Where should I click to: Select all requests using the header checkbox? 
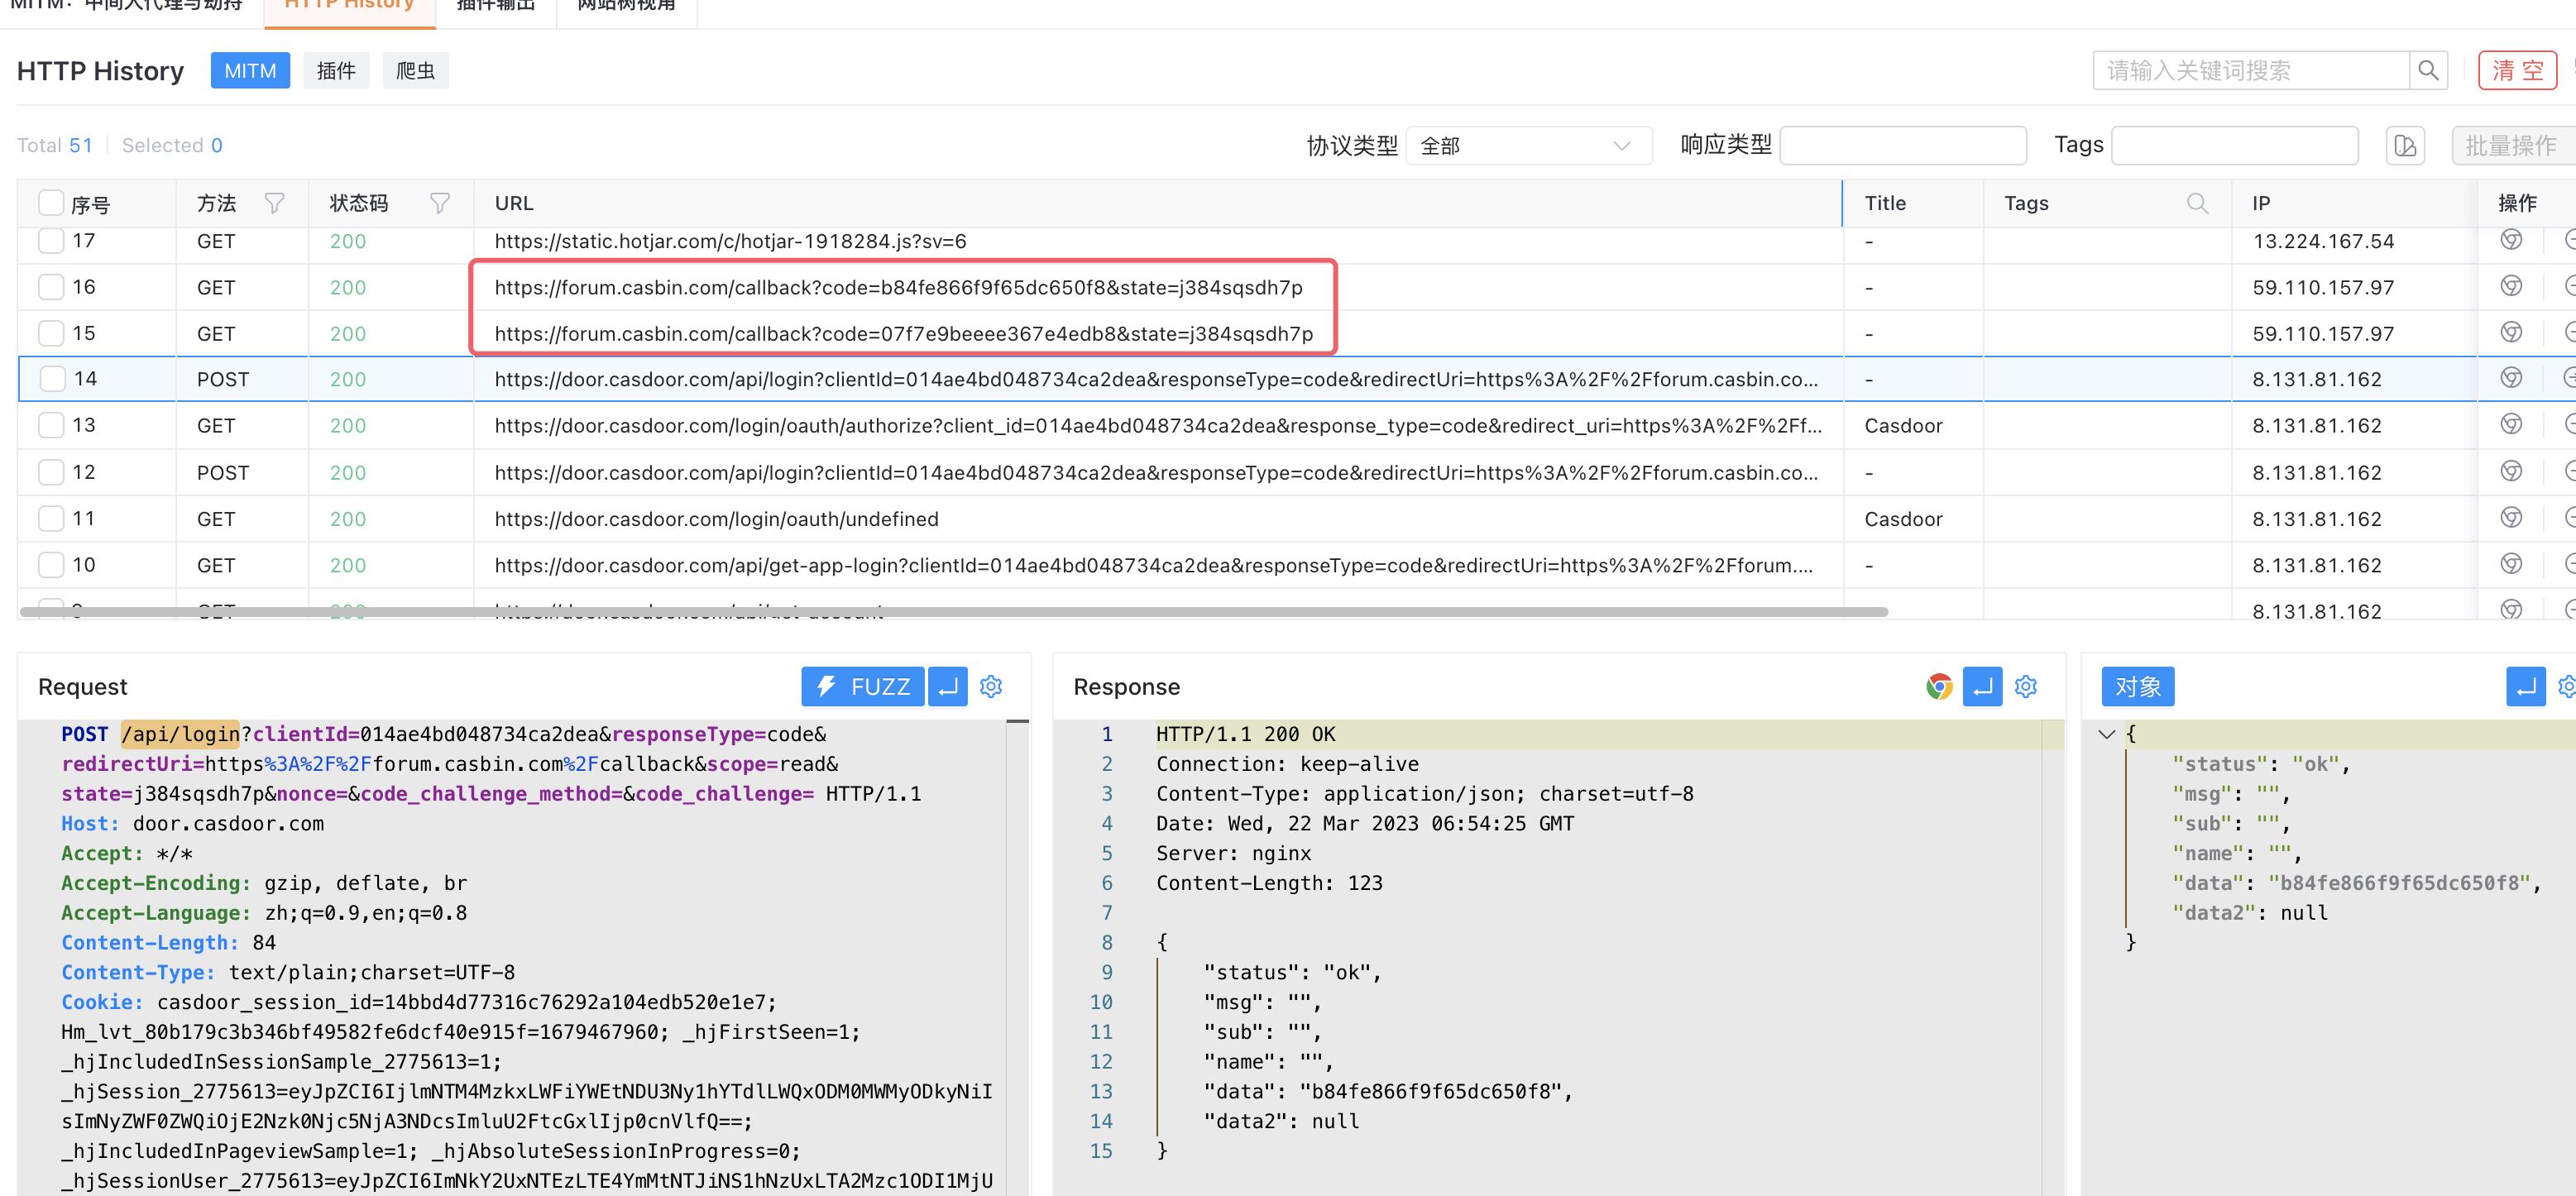tap(51, 203)
